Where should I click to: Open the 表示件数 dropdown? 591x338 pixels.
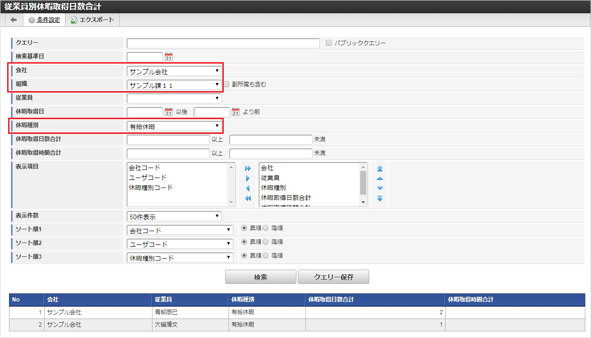point(174,216)
